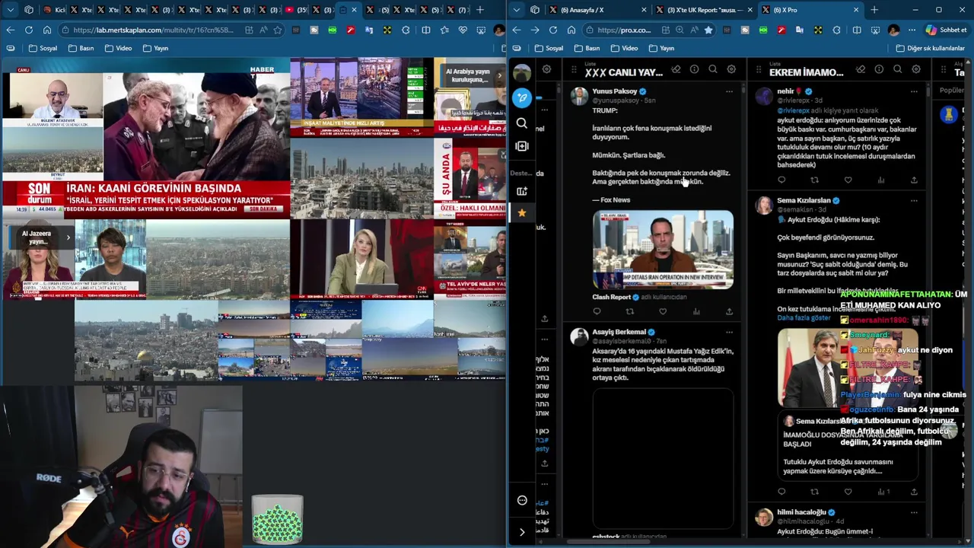
Task: Open profile avatar at top of X Pro sidebar
Action: pyautogui.click(x=522, y=73)
